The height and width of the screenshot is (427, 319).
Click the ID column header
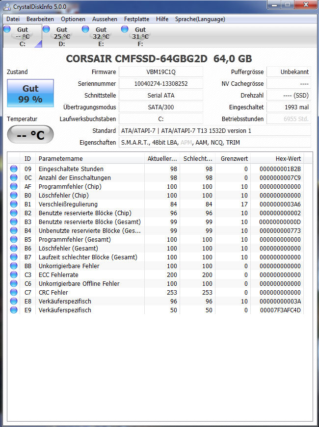click(x=27, y=158)
